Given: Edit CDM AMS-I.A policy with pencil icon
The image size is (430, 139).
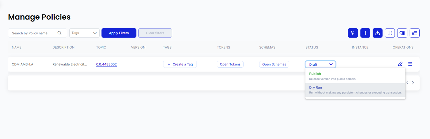Looking at the screenshot, I should coord(400,64).
